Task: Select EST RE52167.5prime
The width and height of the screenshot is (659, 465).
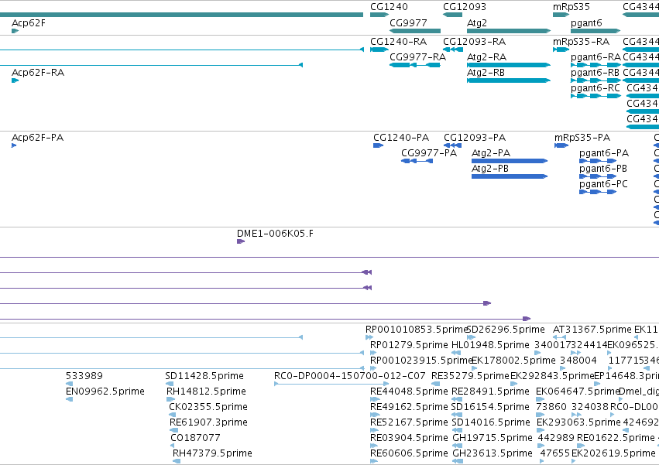Action: (x=409, y=422)
